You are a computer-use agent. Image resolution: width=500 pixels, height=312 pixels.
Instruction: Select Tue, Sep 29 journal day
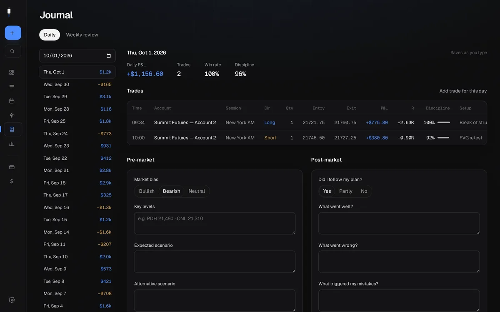(77, 97)
